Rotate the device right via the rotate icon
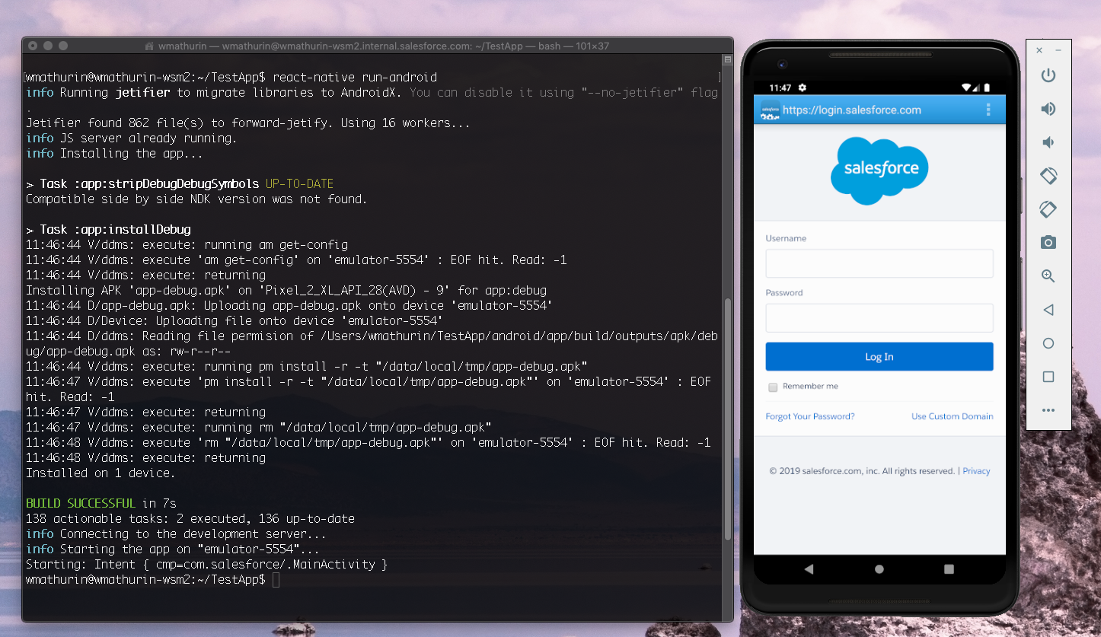1101x637 pixels. 1048,209
